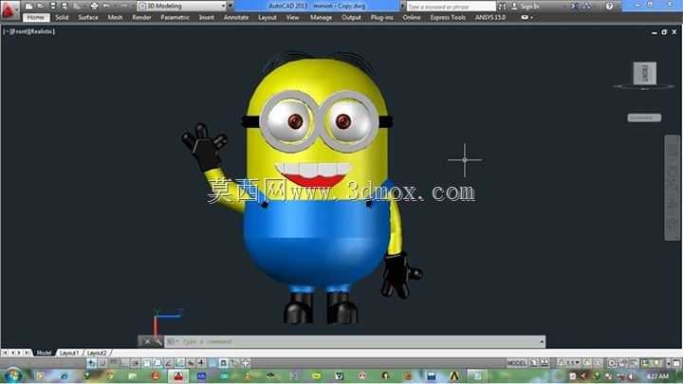683x384 pixels.
Task: Click the FRONT face of the ViewCube
Action: click(645, 73)
